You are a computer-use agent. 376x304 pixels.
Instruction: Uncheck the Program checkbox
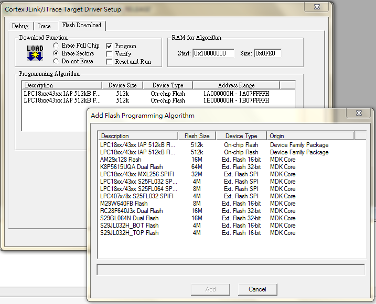point(109,46)
